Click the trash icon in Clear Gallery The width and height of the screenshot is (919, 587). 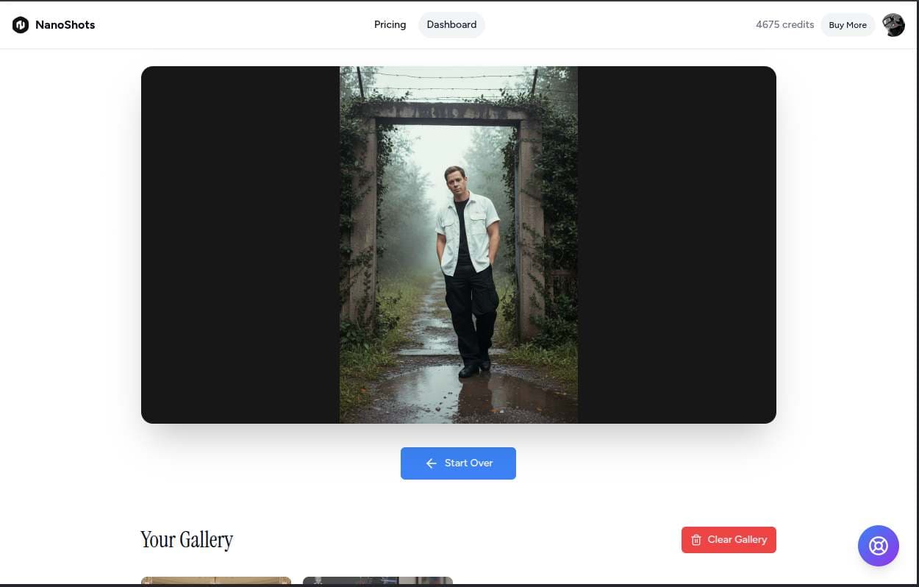pyautogui.click(x=695, y=540)
